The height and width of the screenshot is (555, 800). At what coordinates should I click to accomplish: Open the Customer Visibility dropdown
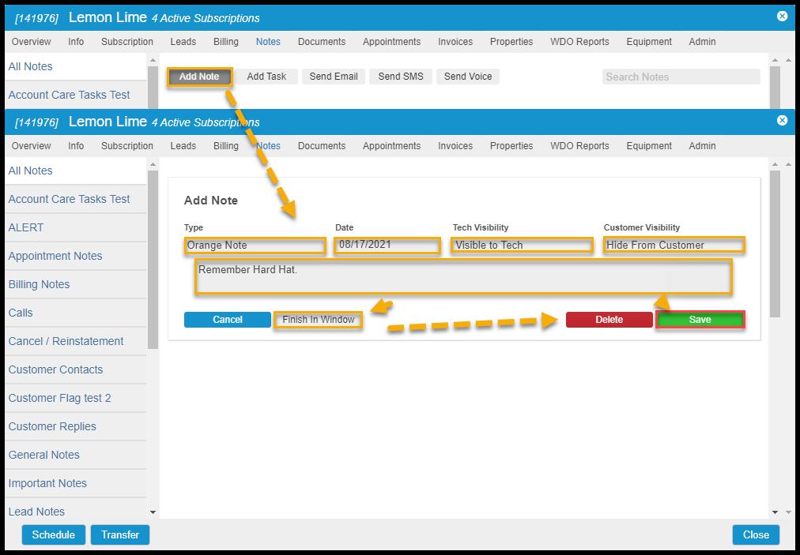click(674, 246)
